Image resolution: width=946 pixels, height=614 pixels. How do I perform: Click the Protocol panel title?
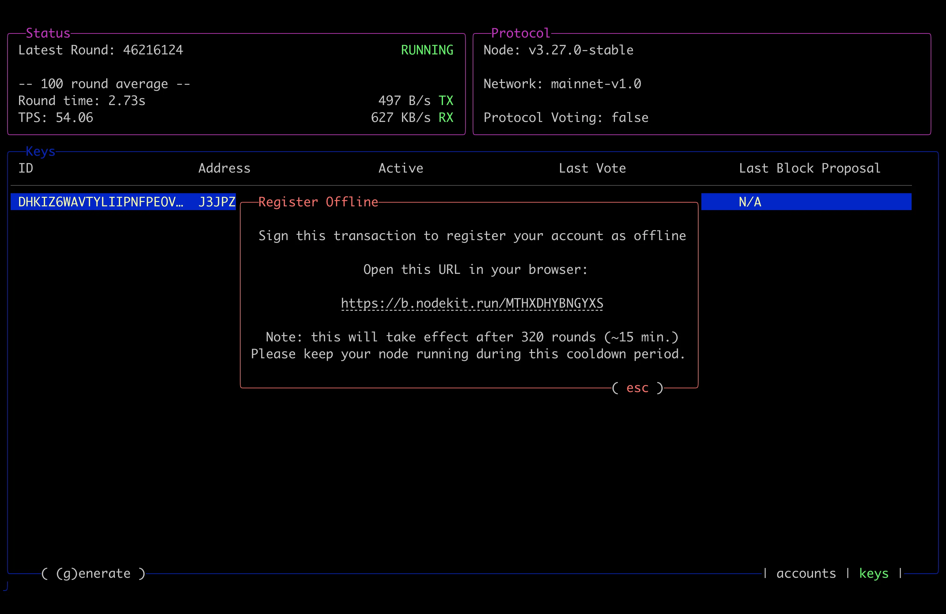click(520, 33)
